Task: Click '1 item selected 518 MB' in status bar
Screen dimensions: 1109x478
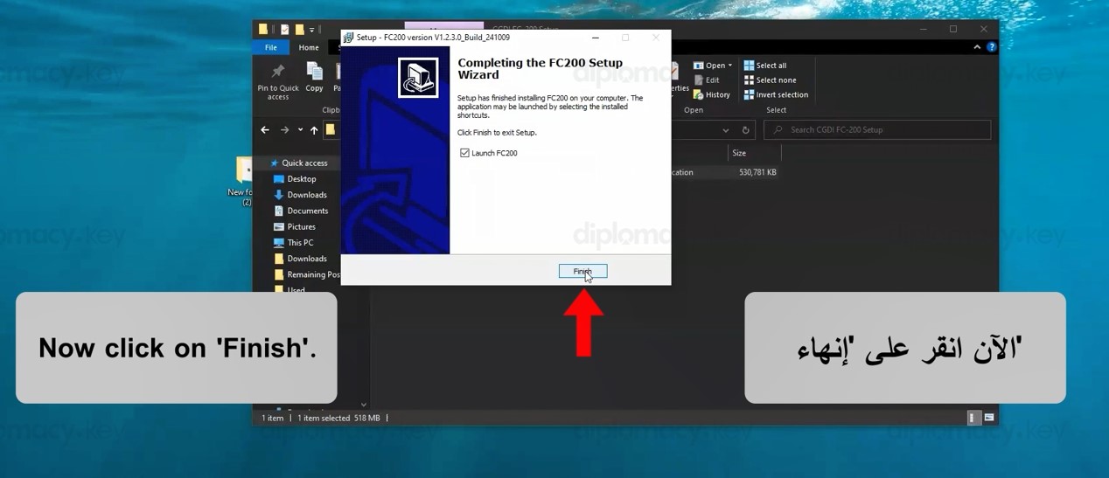Action: tap(338, 419)
